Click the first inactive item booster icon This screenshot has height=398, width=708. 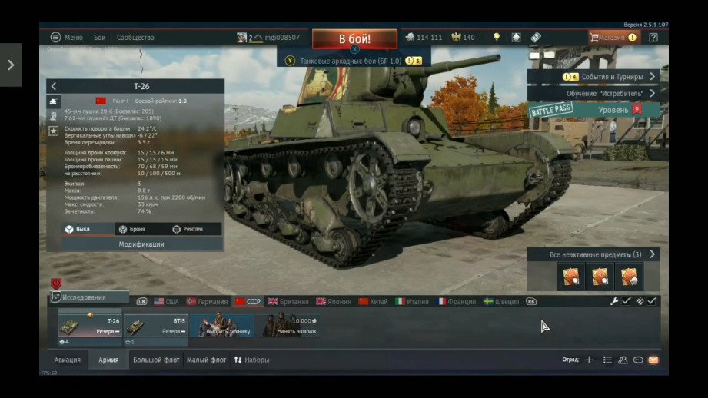pyautogui.click(x=570, y=277)
